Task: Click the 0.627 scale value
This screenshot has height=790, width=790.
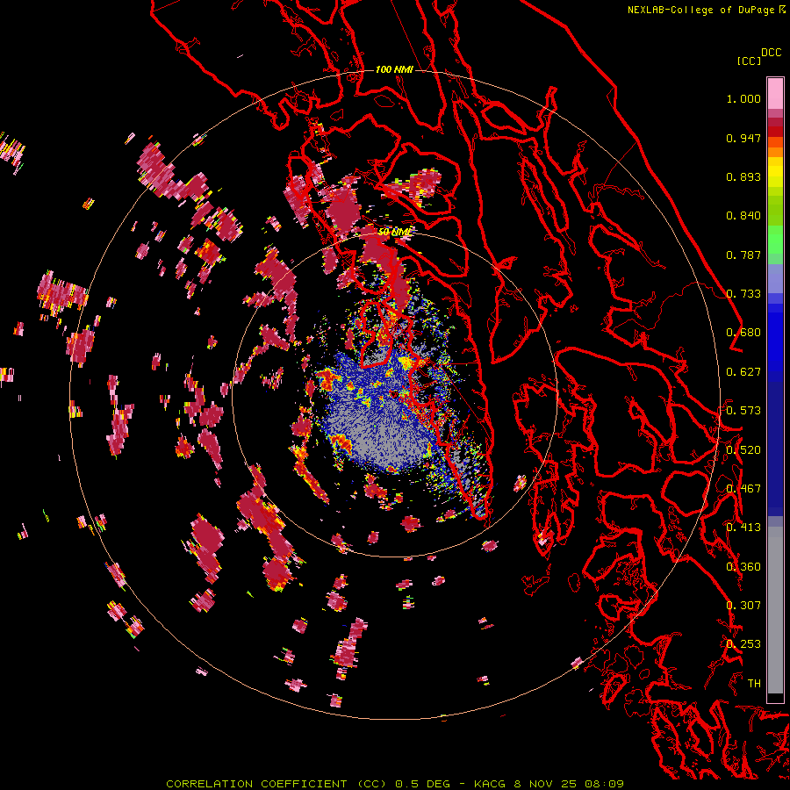Action: (743, 372)
